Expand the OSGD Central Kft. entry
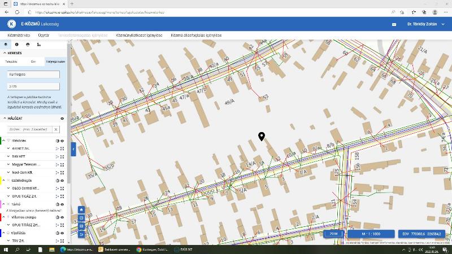Viewport: 452px width, 254px height. pos(8,189)
